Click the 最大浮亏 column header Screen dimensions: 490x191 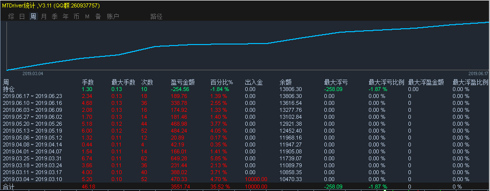tap(336, 83)
